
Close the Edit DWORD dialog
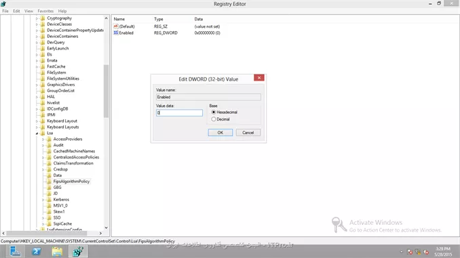tap(259, 78)
